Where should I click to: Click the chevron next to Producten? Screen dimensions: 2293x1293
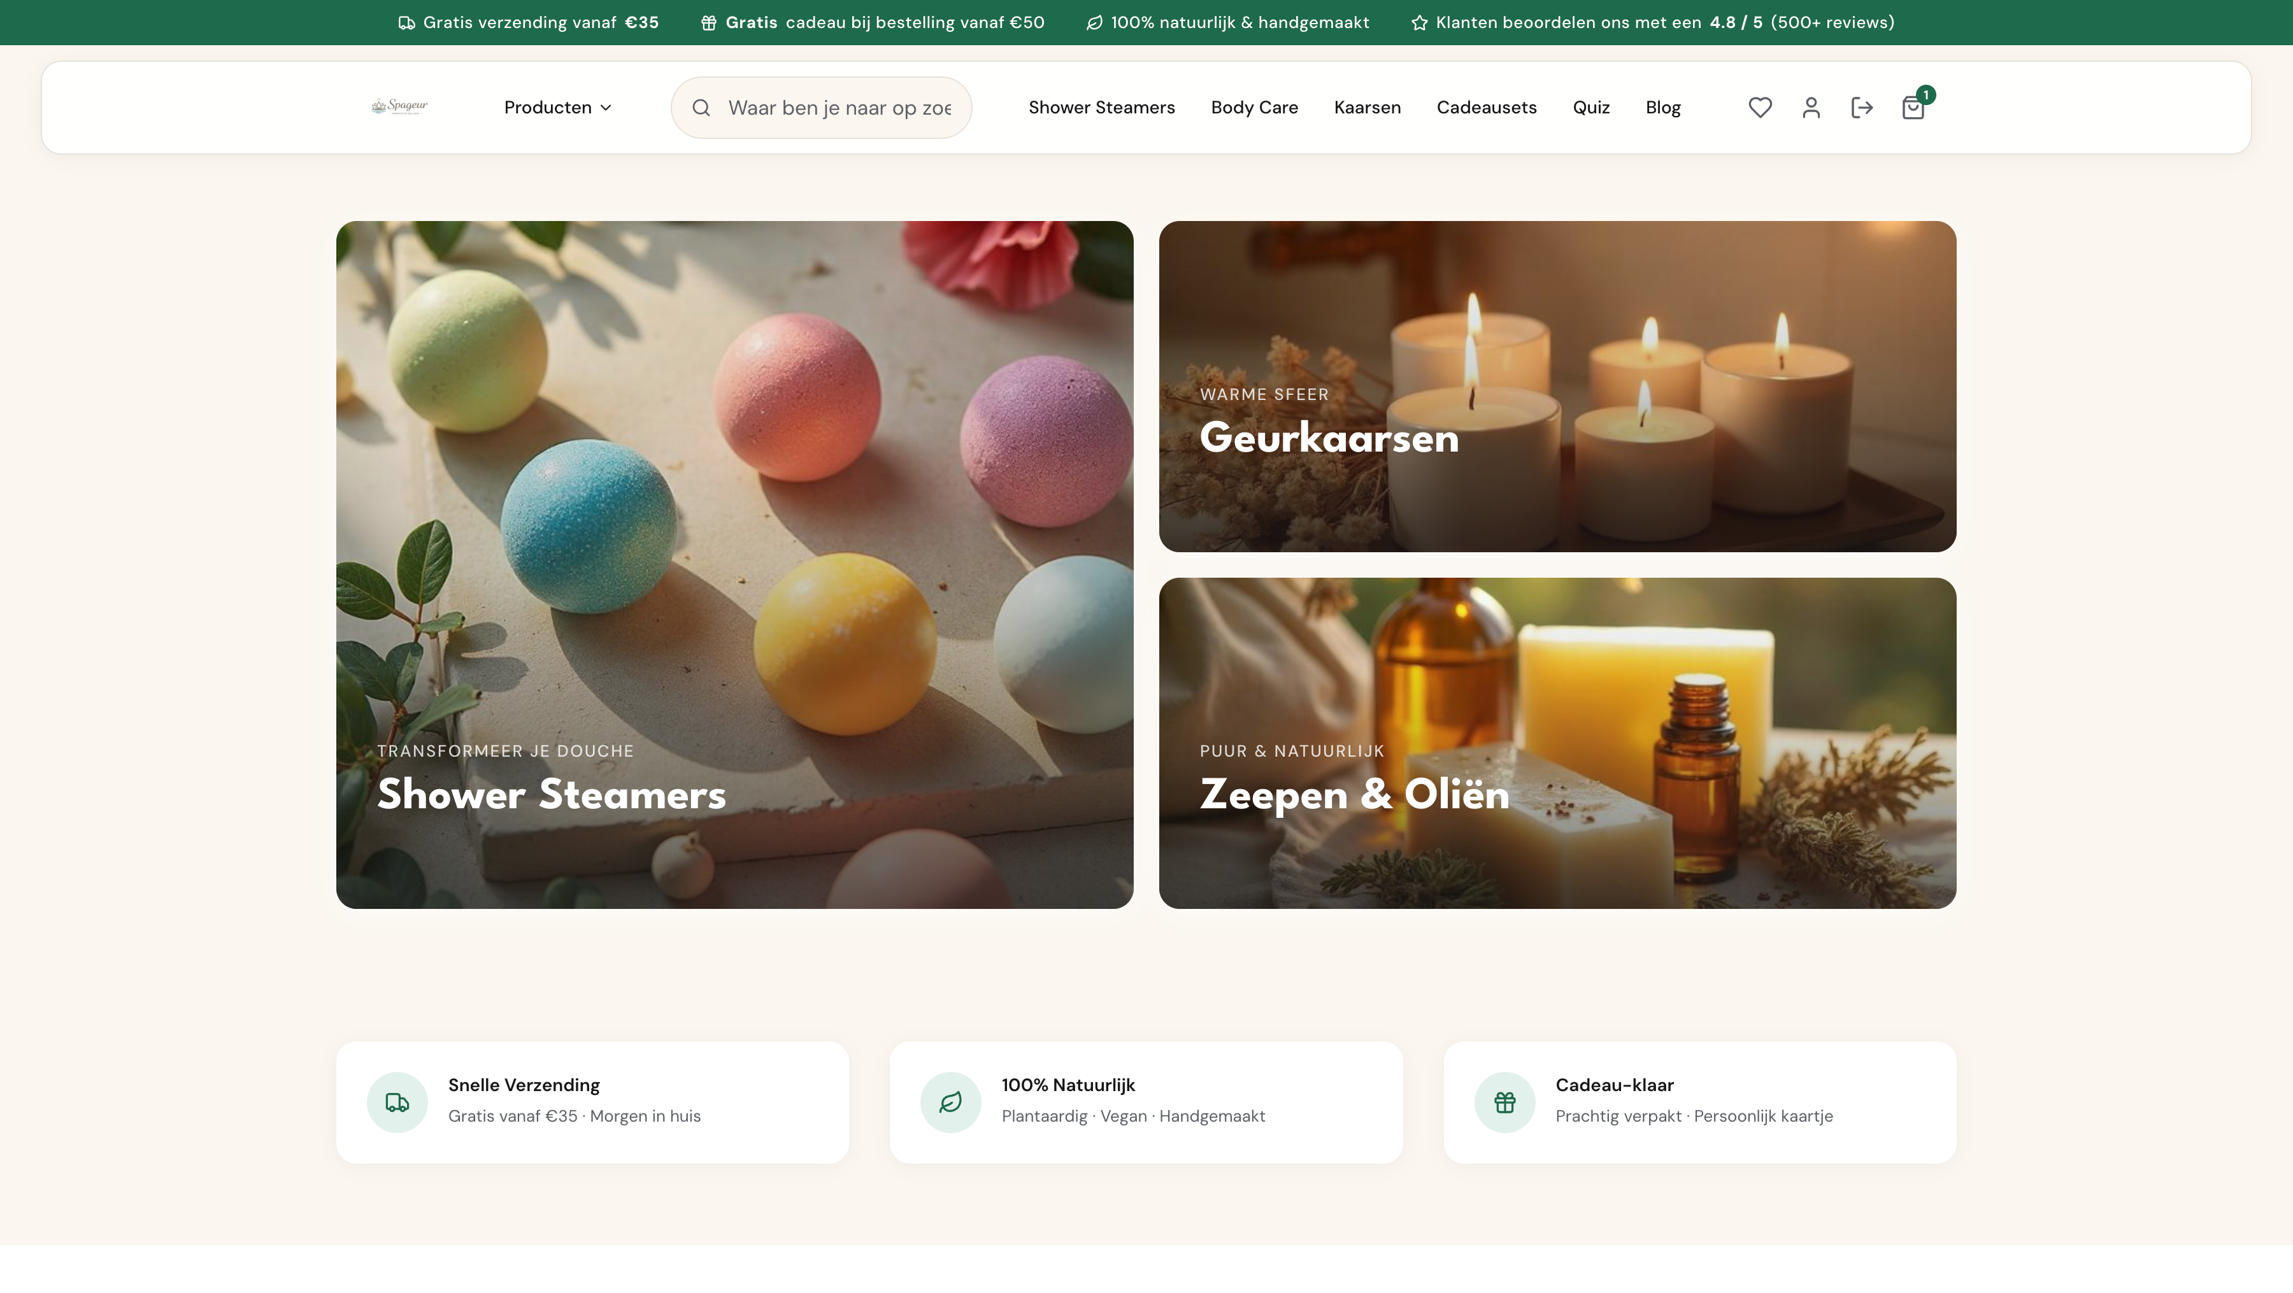coord(606,108)
